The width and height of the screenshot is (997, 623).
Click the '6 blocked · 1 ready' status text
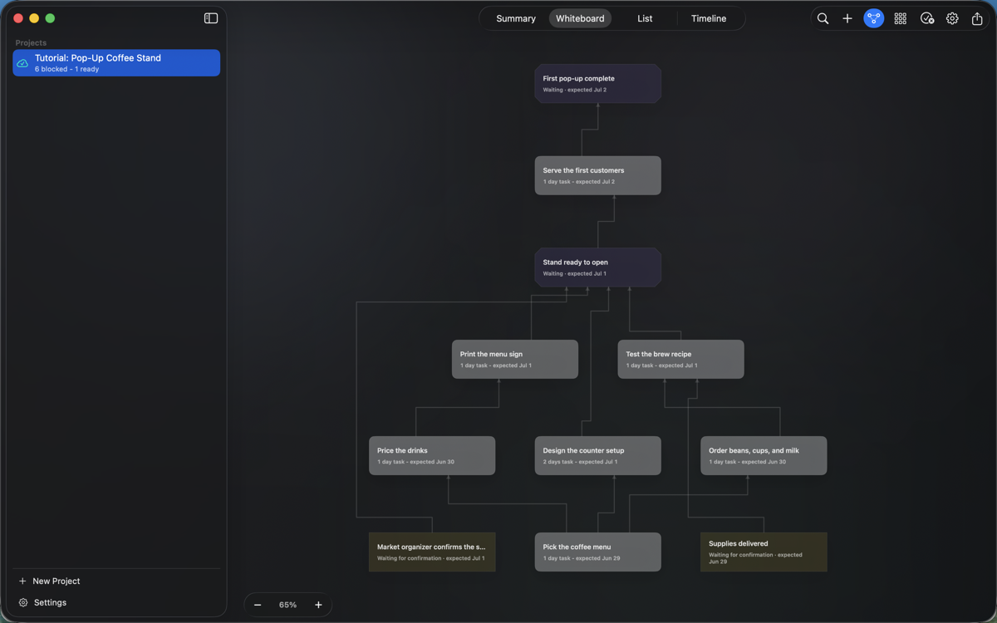tap(66, 69)
